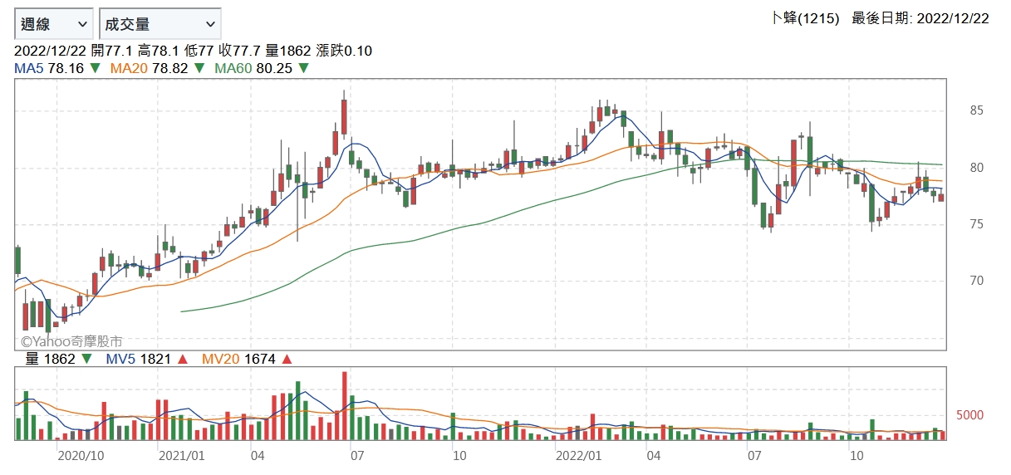Screen dimensions: 1011x475
Task: Click the 2020/10 date axis label
Action: (x=81, y=456)
